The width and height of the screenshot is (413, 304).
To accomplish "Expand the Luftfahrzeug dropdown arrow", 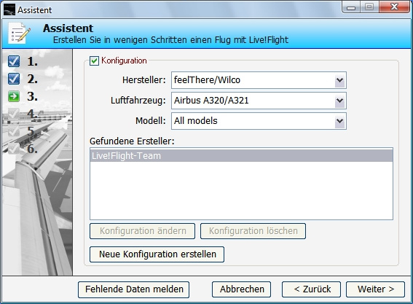I will (339, 101).
